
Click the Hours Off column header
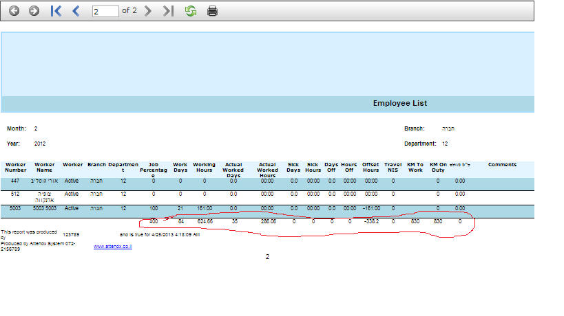coord(349,168)
